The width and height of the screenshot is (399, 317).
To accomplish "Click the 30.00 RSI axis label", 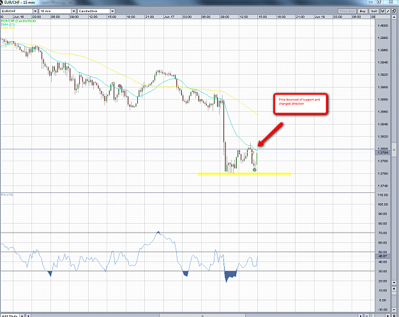I will tap(382, 271).
